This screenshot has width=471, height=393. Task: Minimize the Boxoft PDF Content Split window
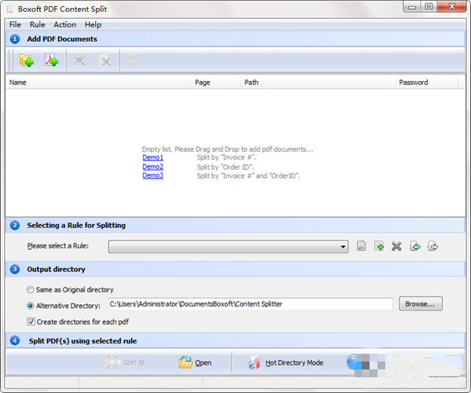click(412, 6)
